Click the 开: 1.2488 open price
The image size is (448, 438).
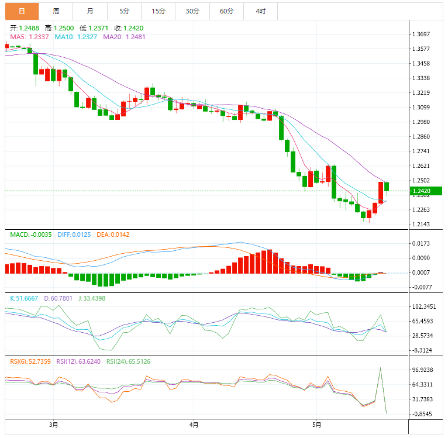pos(25,28)
